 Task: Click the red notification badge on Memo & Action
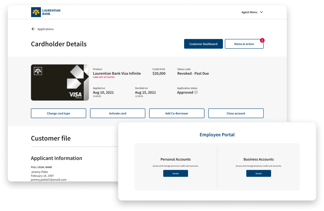pos(262,40)
